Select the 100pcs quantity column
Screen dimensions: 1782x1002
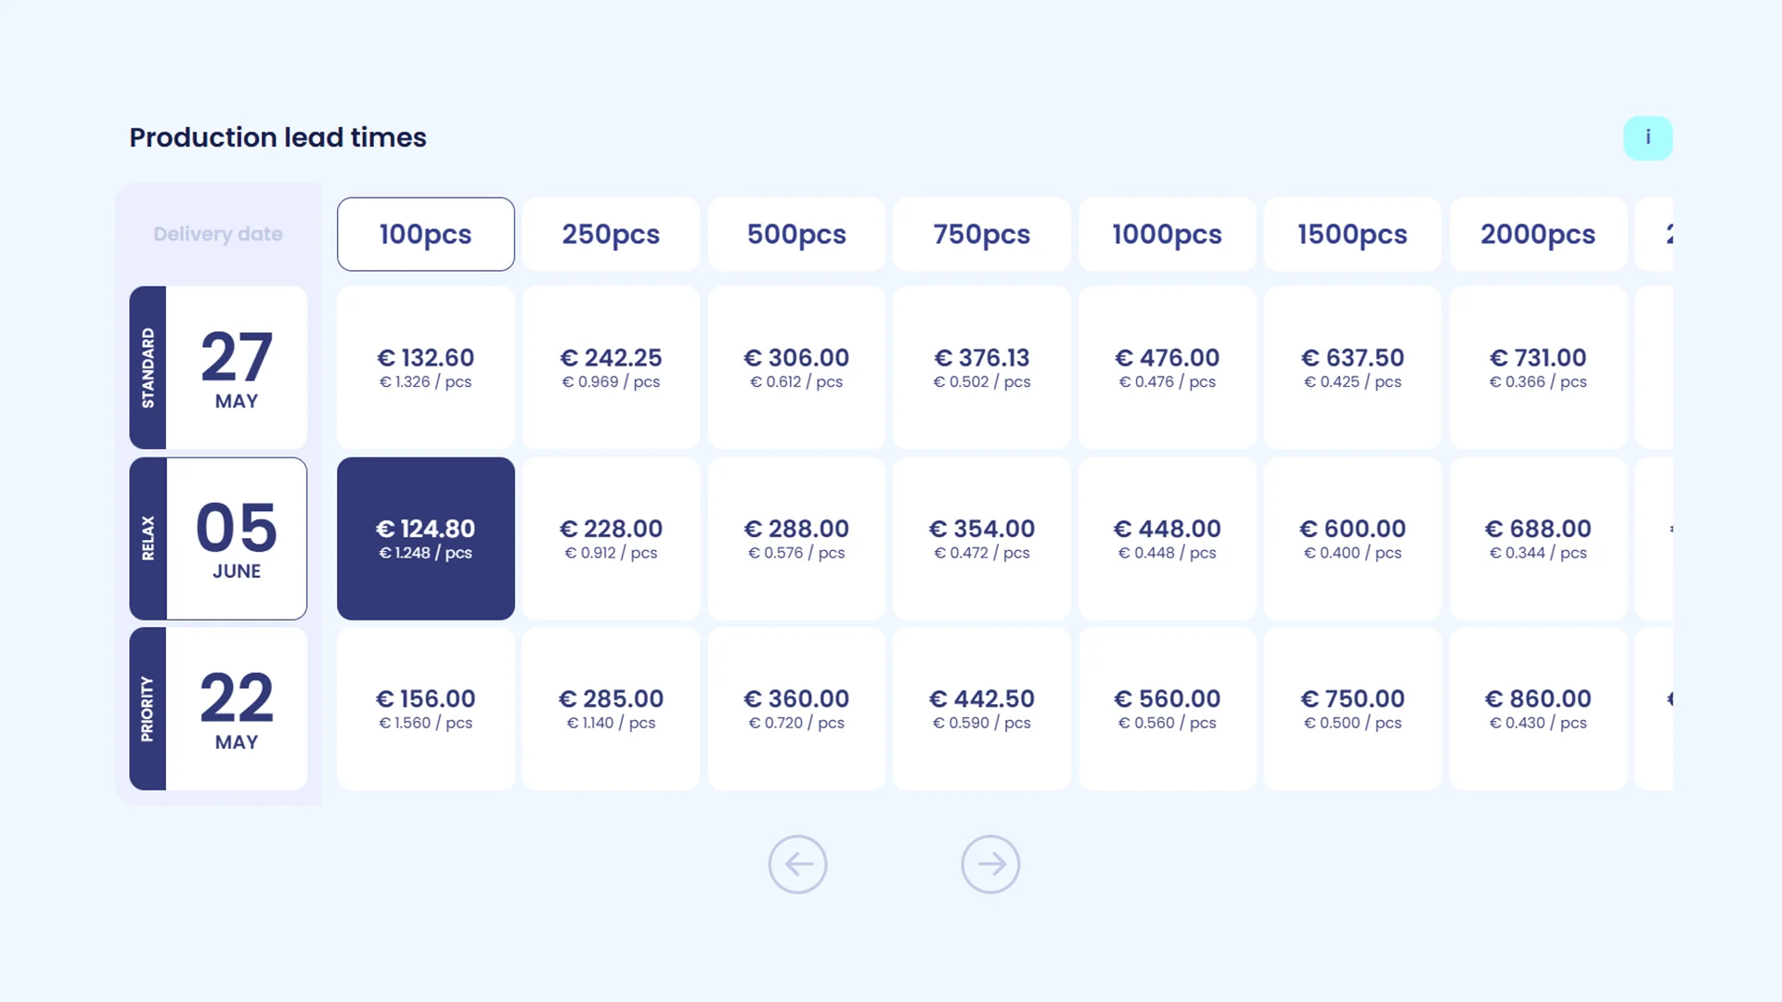[x=426, y=234]
